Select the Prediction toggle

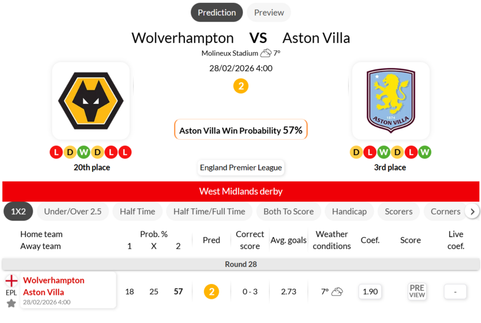pos(216,13)
